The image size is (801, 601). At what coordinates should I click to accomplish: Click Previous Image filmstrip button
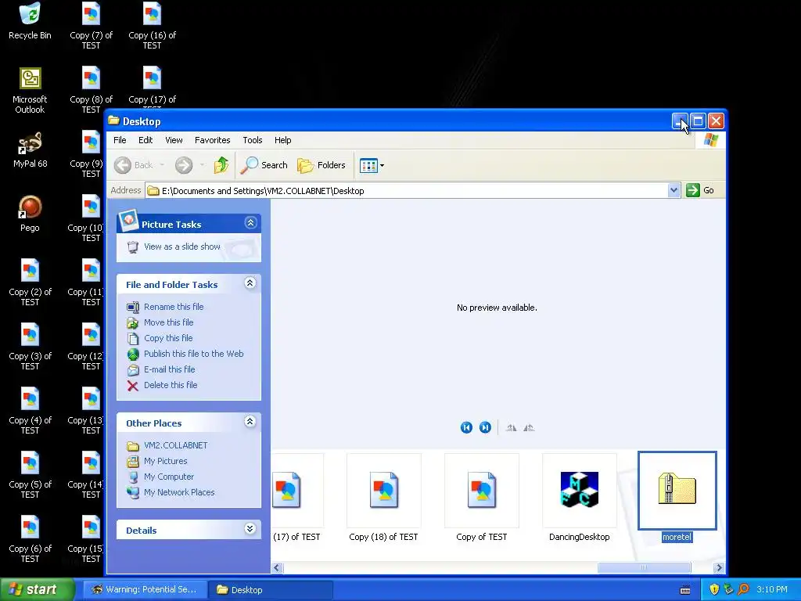click(466, 428)
